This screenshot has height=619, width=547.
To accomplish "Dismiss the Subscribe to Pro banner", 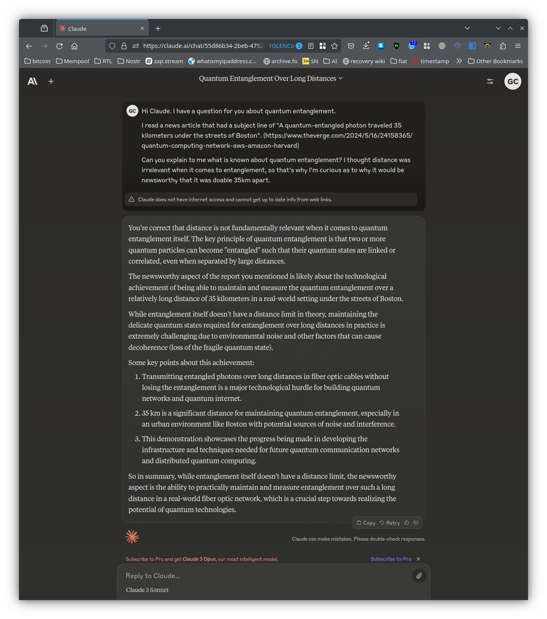I will [418, 559].
